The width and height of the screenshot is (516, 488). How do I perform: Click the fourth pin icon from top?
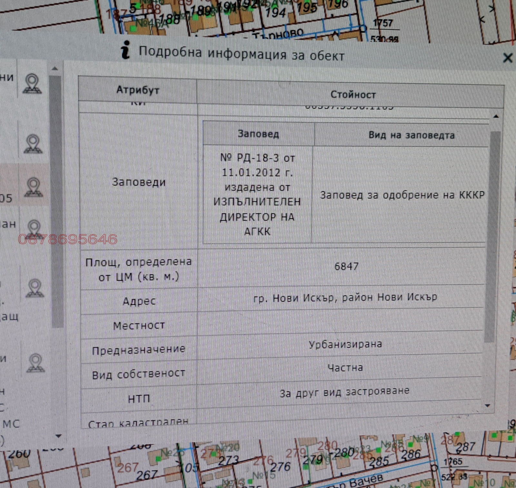click(x=34, y=228)
